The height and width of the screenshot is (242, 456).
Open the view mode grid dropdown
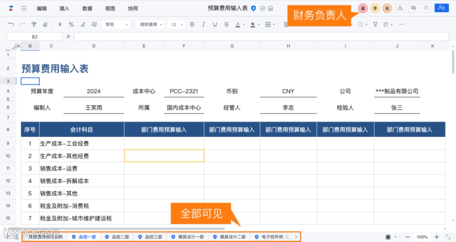pos(391,237)
